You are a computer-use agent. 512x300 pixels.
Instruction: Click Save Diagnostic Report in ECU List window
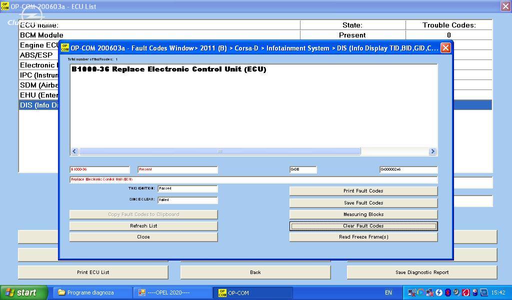(422, 272)
